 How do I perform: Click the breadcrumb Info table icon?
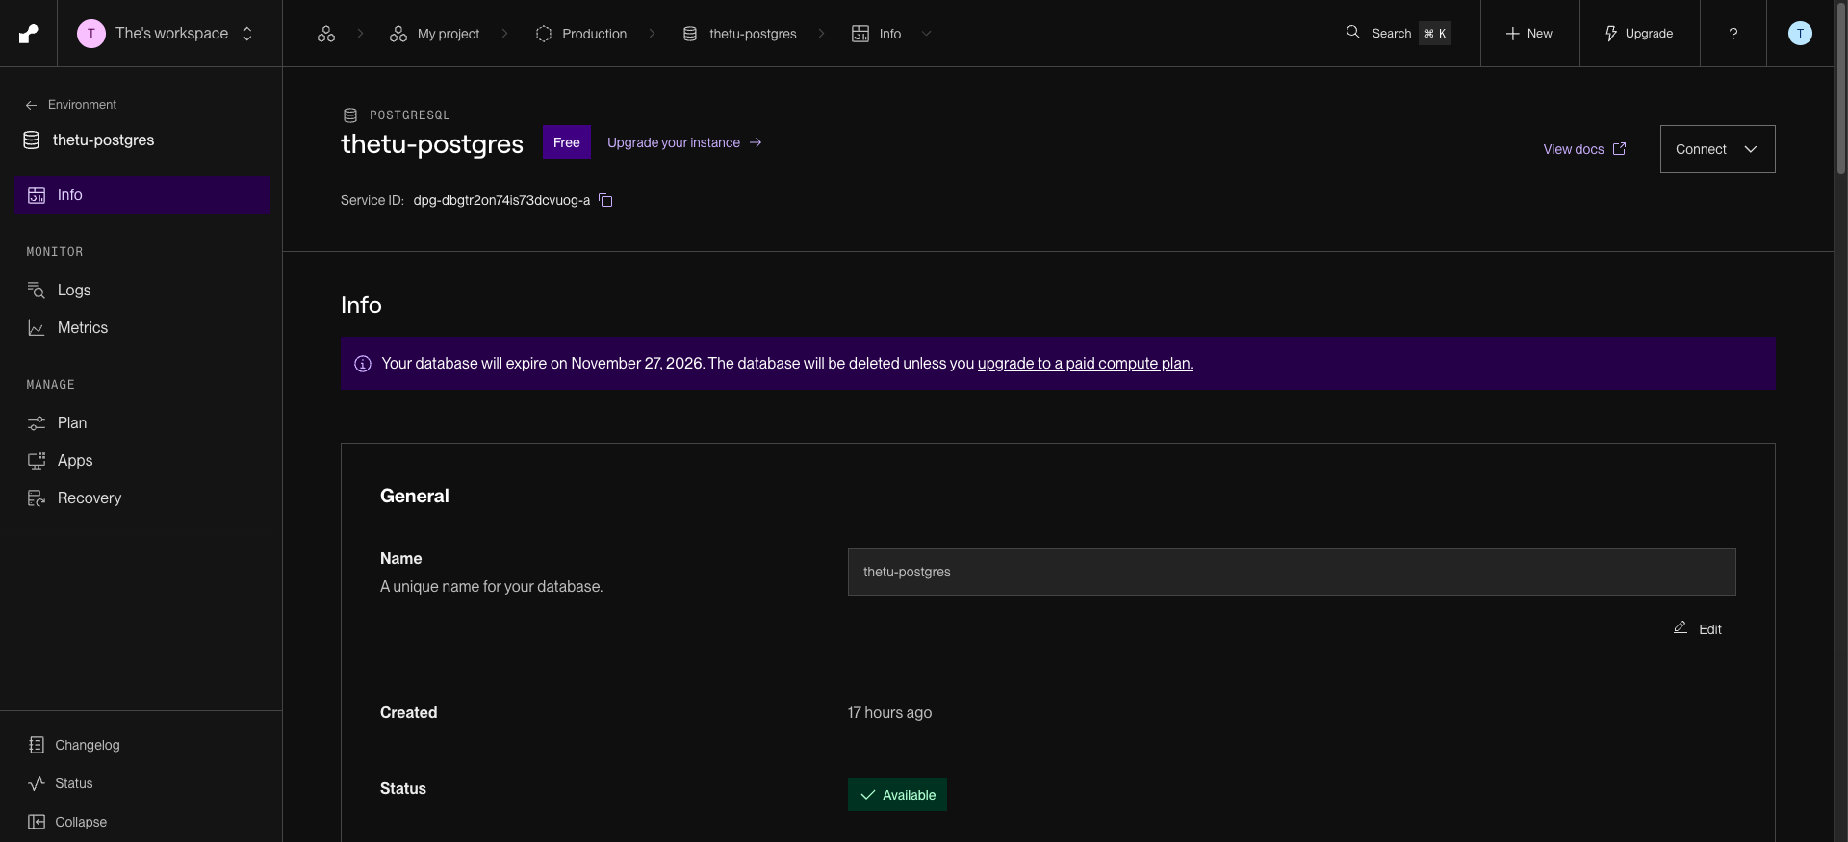tap(860, 34)
